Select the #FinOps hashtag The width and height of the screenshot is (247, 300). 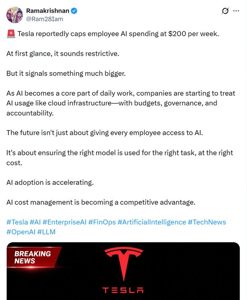[102, 222]
